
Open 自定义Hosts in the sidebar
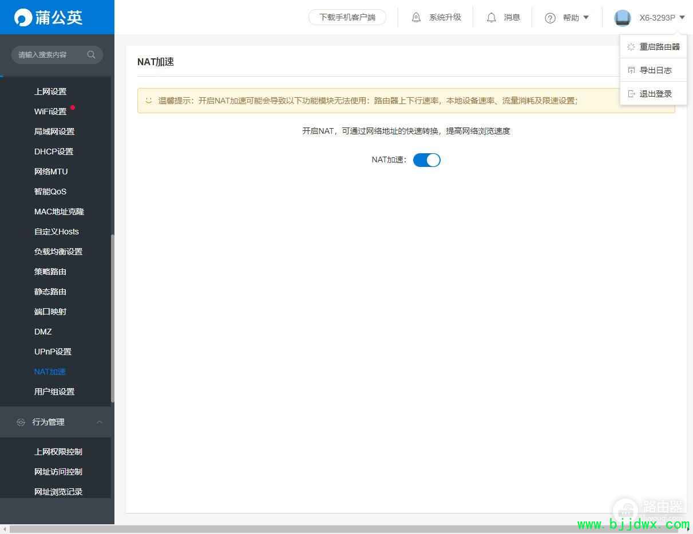(x=57, y=232)
